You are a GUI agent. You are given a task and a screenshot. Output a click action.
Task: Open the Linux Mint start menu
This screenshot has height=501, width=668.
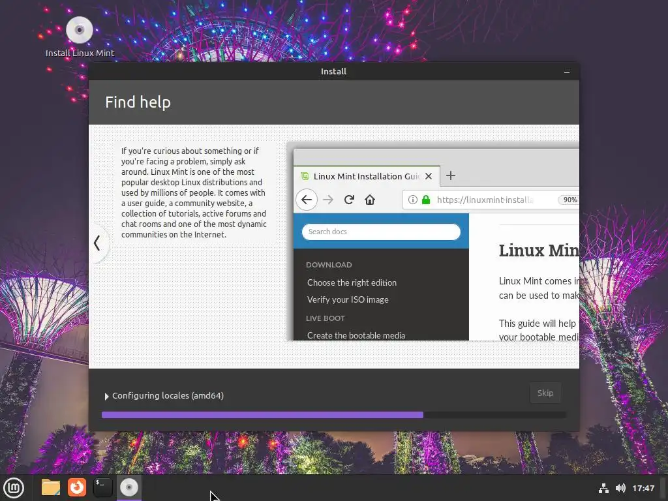click(x=14, y=488)
